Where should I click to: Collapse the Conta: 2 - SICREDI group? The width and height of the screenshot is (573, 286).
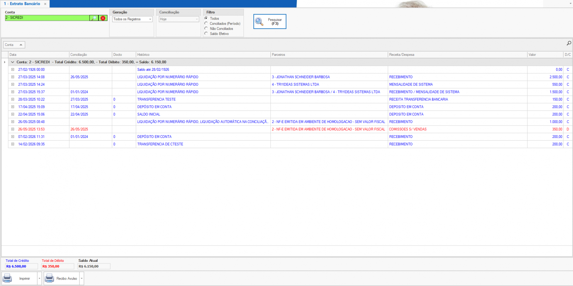(13, 62)
